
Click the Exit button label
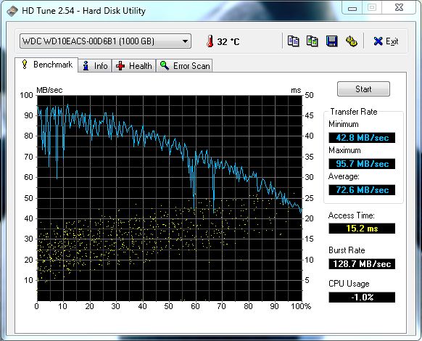click(392, 41)
